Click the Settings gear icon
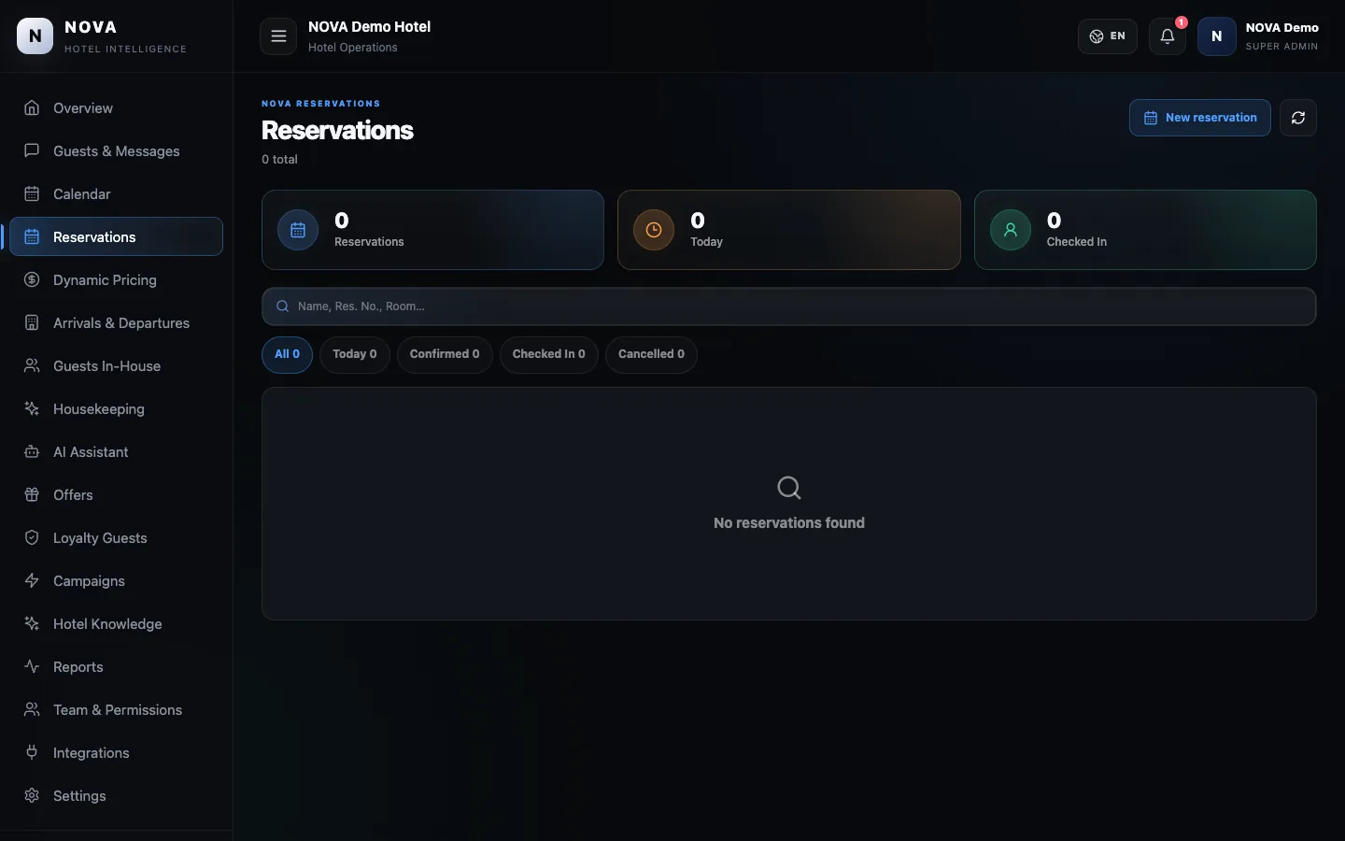 32,795
